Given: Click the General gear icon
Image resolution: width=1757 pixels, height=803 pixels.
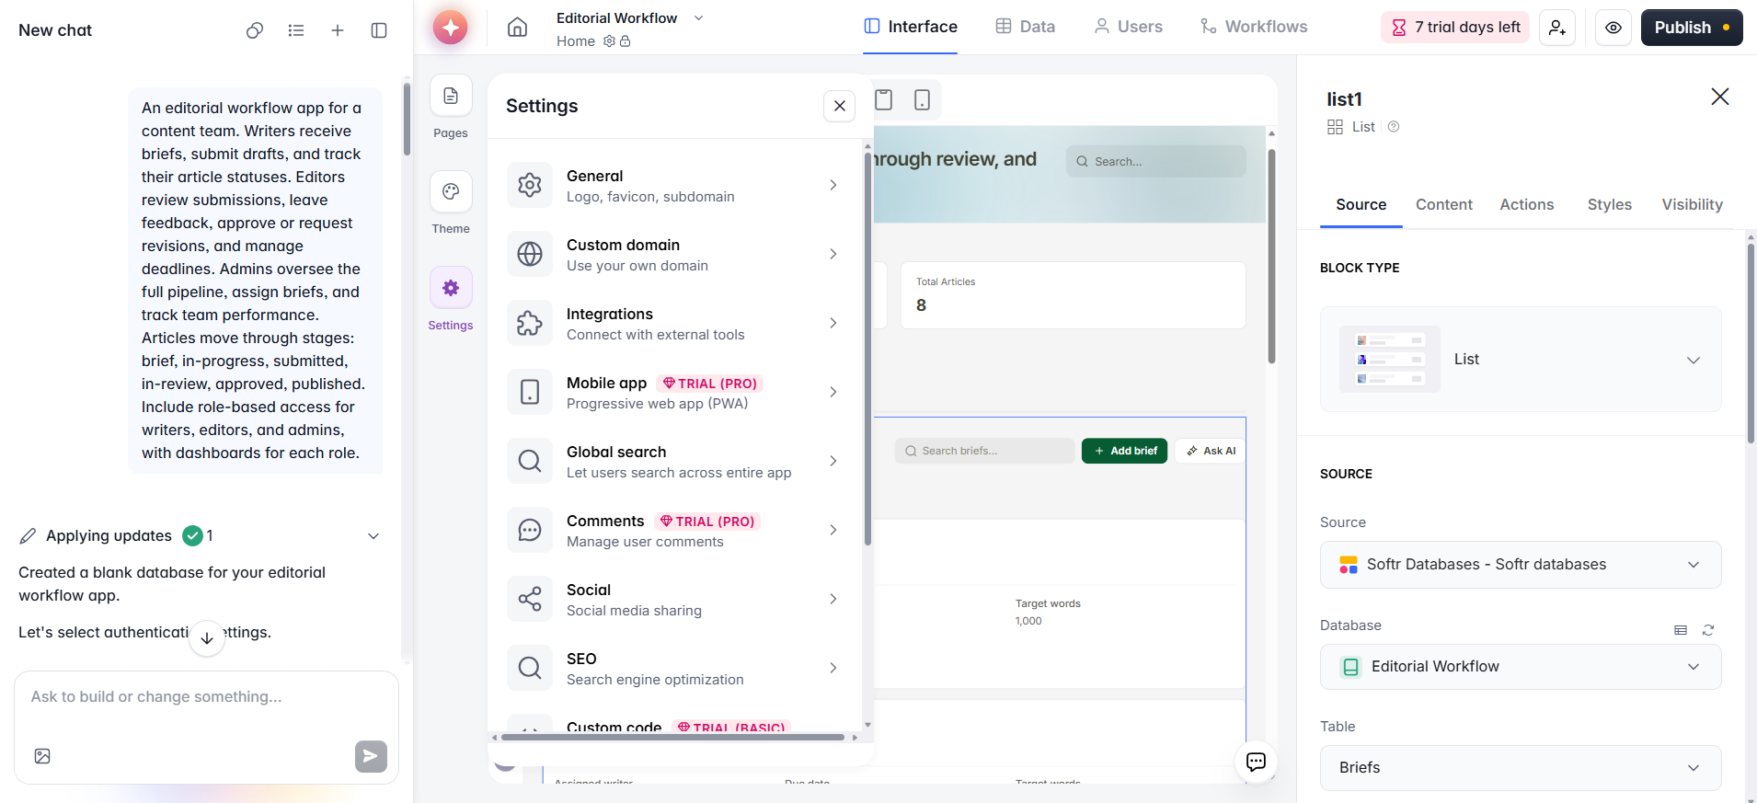Looking at the screenshot, I should pyautogui.click(x=530, y=185).
